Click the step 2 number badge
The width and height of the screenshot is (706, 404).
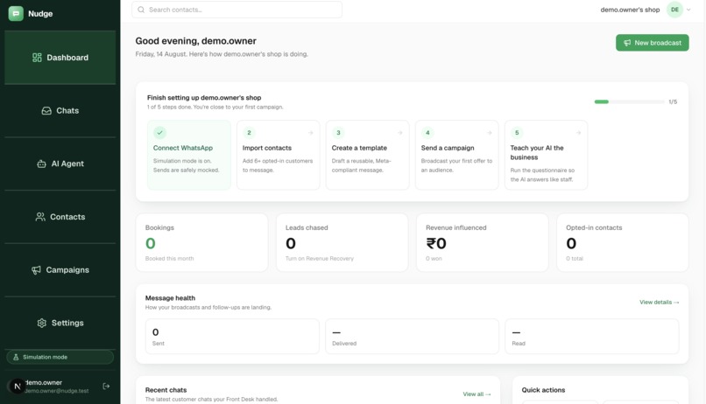pyautogui.click(x=249, y=133)
